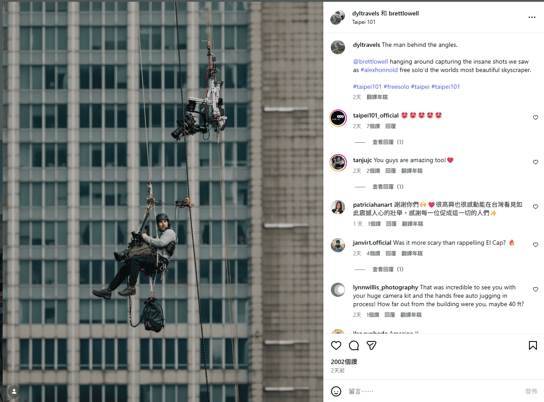Share post via paper plane icon

[x=372, y=345]
